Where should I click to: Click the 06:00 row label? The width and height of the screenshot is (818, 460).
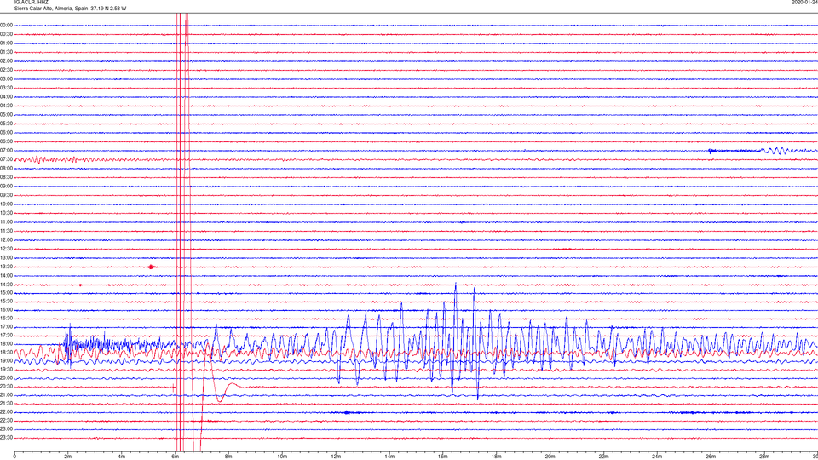[6, 133]
